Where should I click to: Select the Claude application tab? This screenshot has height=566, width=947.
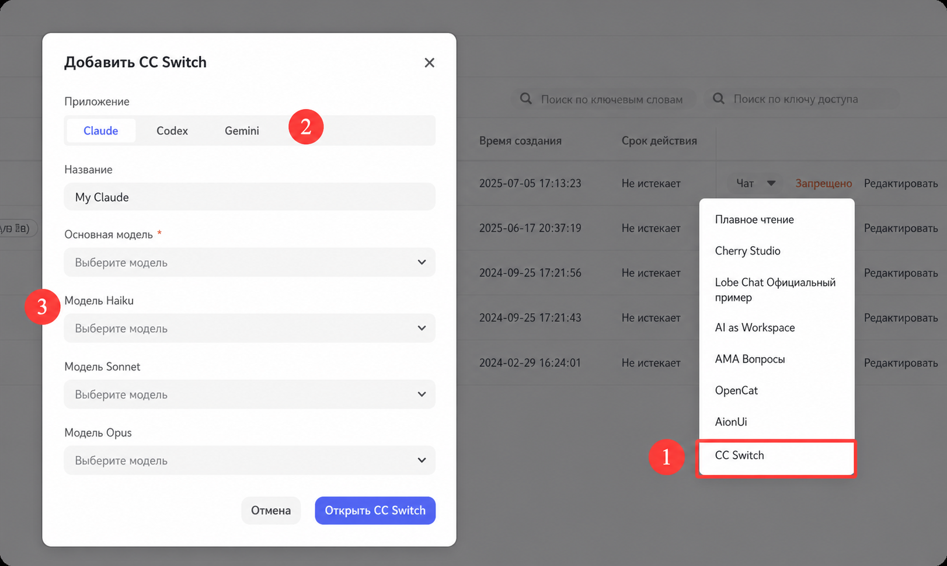click(x=101, y=131)
